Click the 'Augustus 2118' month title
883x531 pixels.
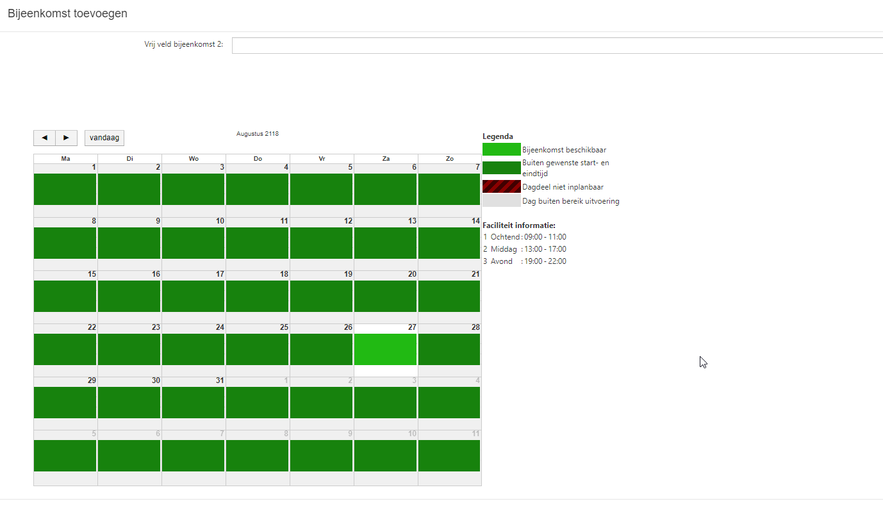pos(257,134)
